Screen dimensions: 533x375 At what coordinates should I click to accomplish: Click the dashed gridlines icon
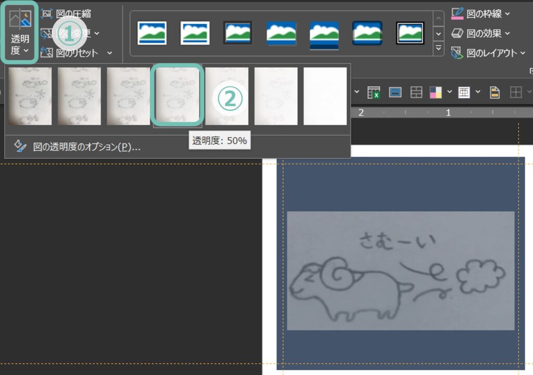click(516, 92)
